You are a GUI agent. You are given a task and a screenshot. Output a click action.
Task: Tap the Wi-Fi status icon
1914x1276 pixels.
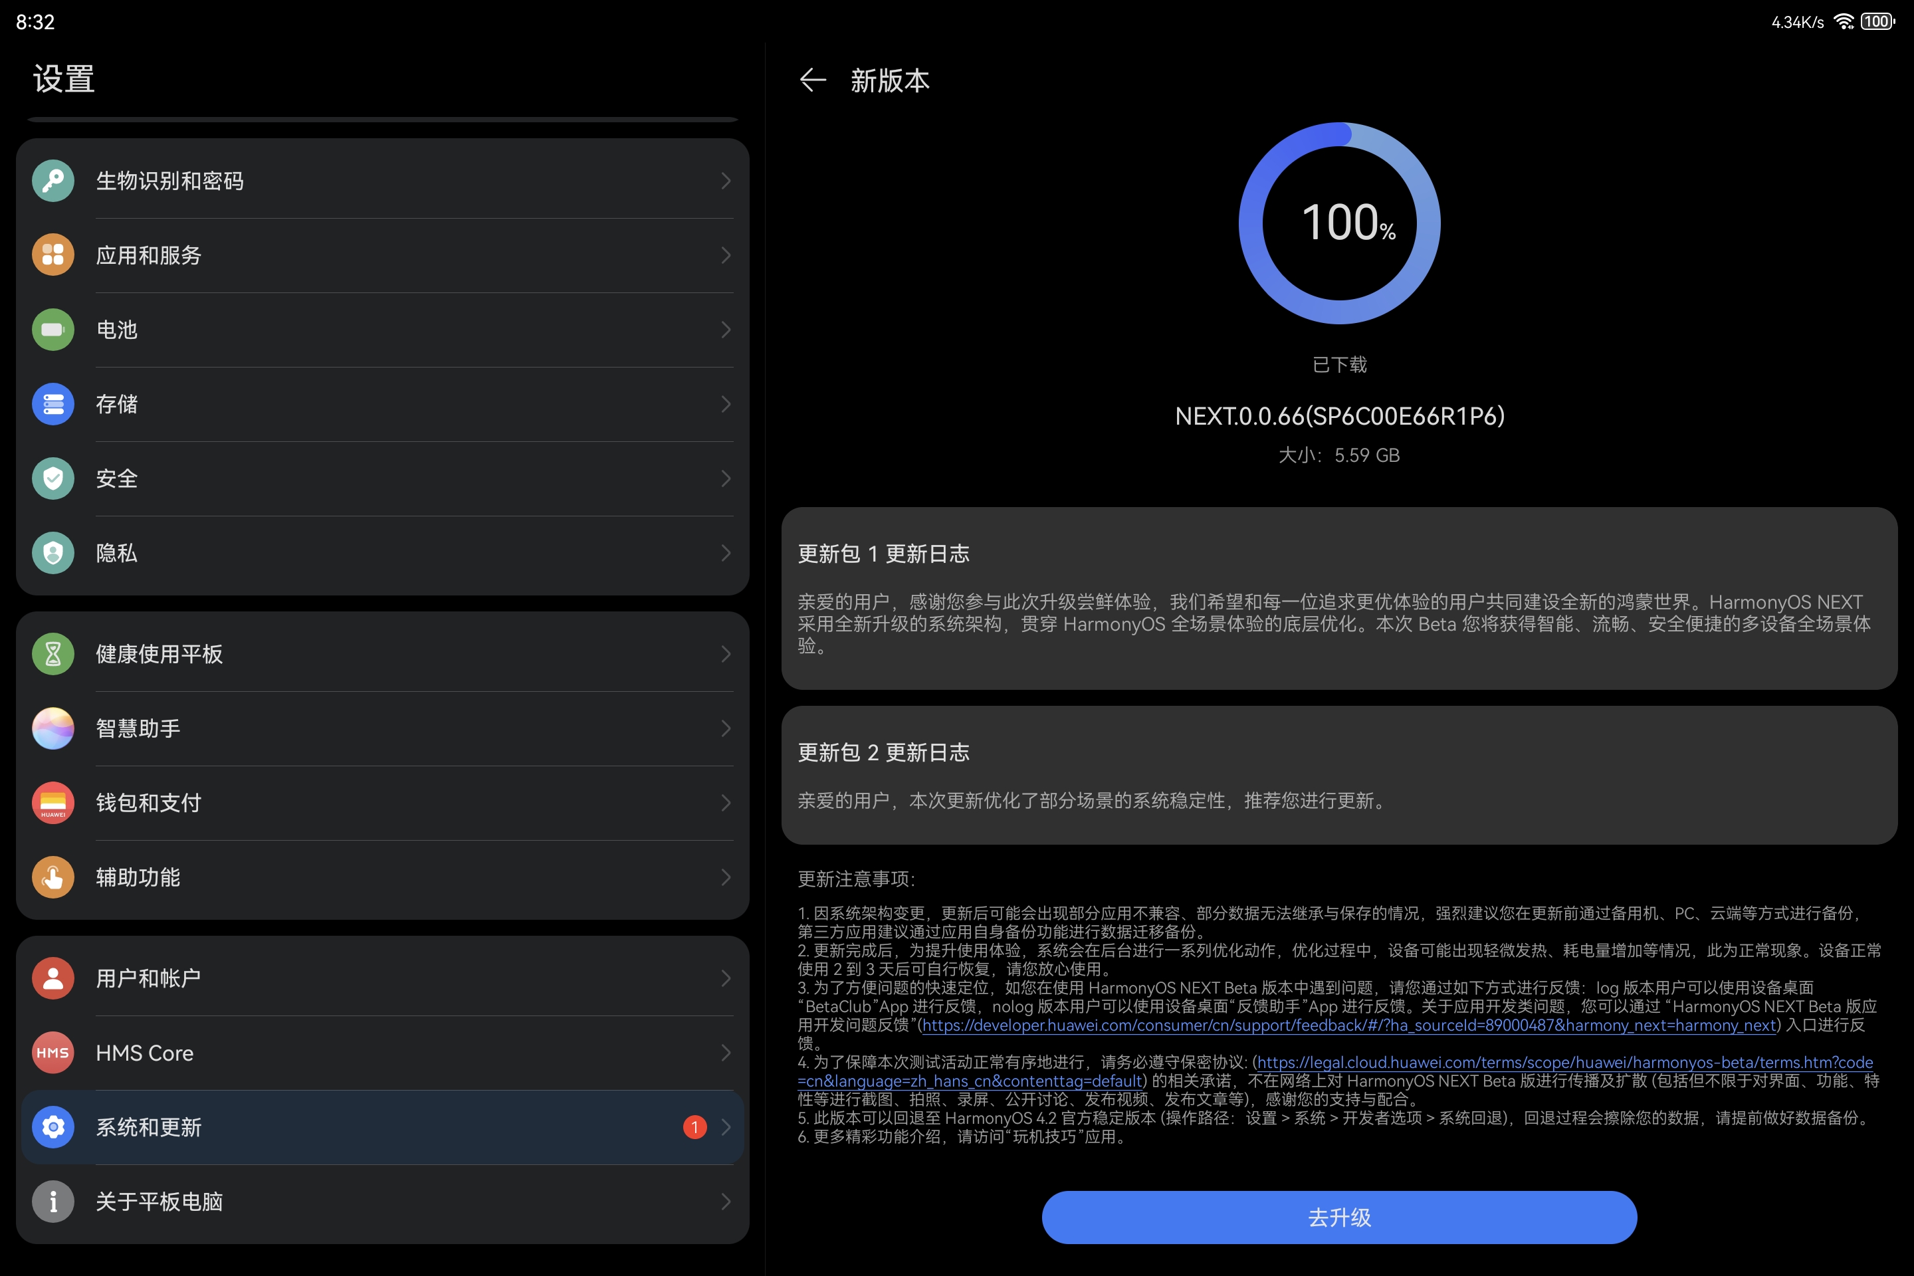click(1844, 22)
